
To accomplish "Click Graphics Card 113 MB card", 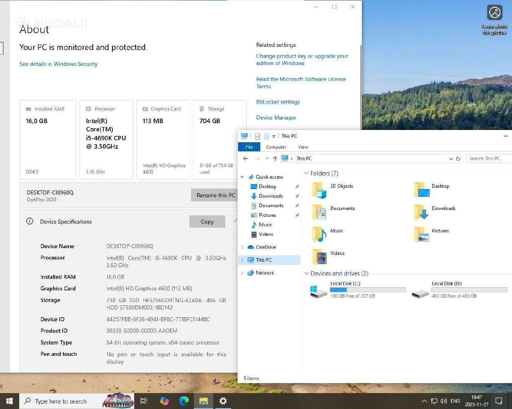I will pyautogui.click(x=163, y=140).
